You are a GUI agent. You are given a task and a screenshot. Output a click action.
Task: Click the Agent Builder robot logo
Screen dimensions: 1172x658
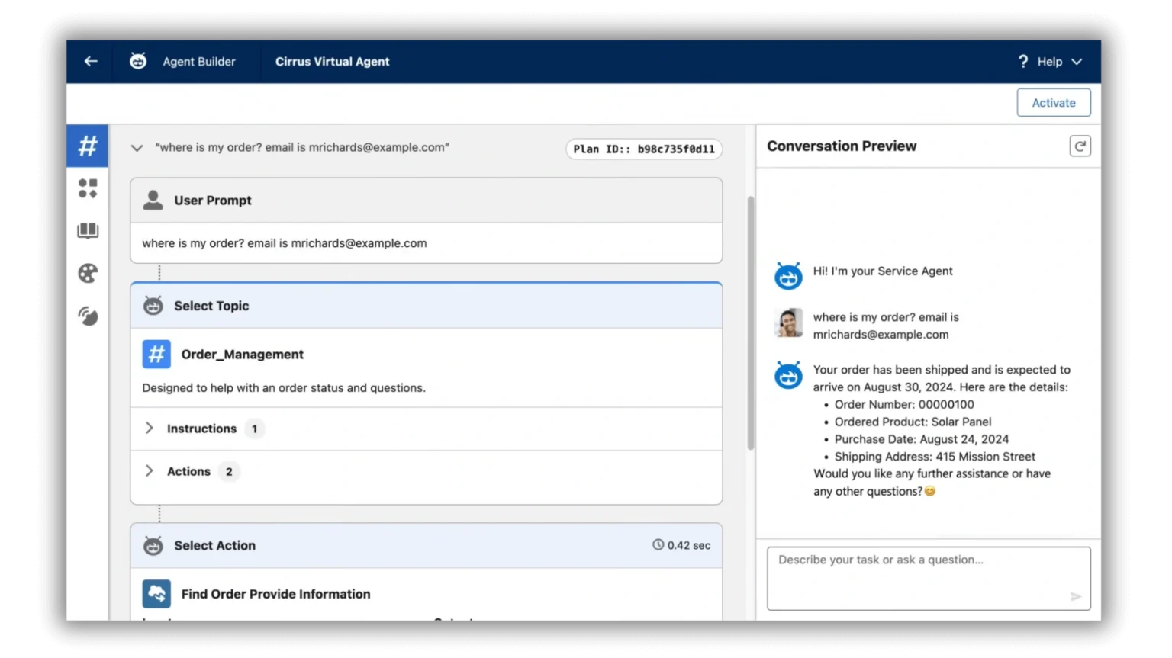(x=138, y=62)
